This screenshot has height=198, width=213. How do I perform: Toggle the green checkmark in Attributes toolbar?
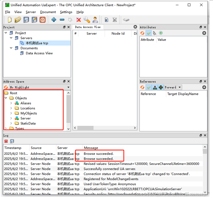(x=148, y=33)
